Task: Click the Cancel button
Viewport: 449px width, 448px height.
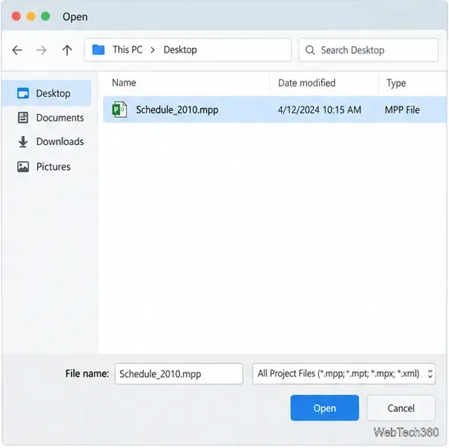Action: pyautogui.click(x=401, y=408)
